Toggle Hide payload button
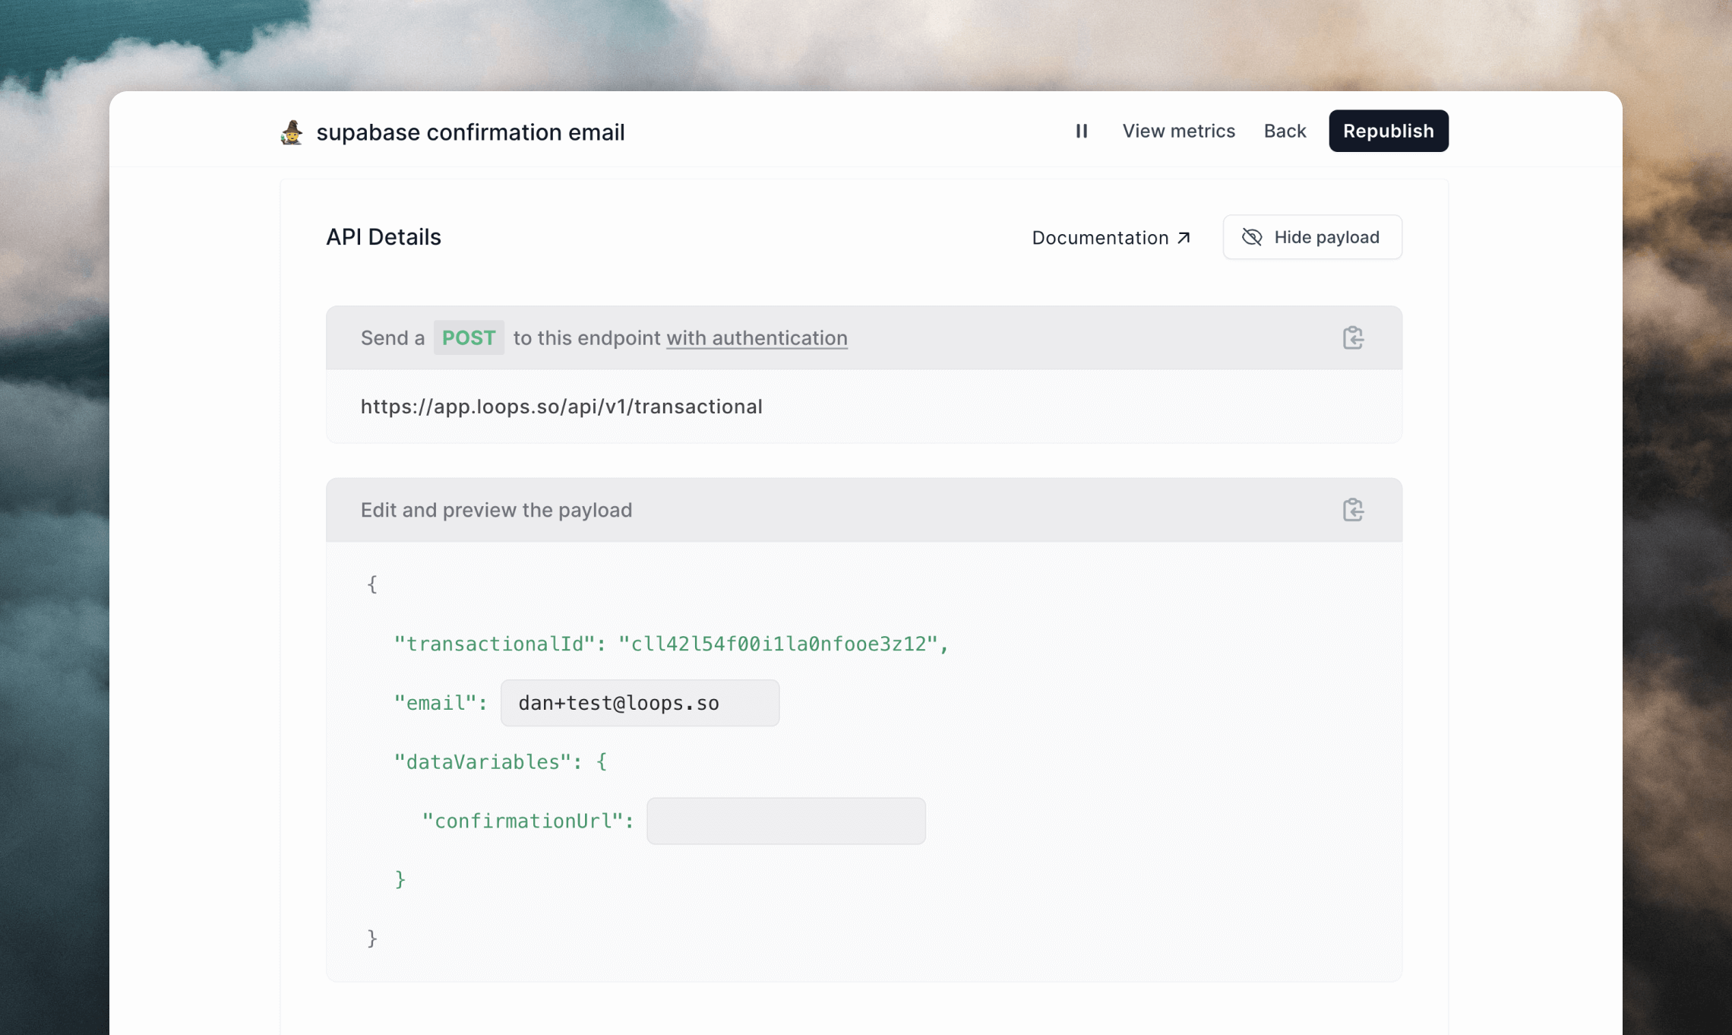Viewport: 1732px width, 1035px height. point(1312,237)
